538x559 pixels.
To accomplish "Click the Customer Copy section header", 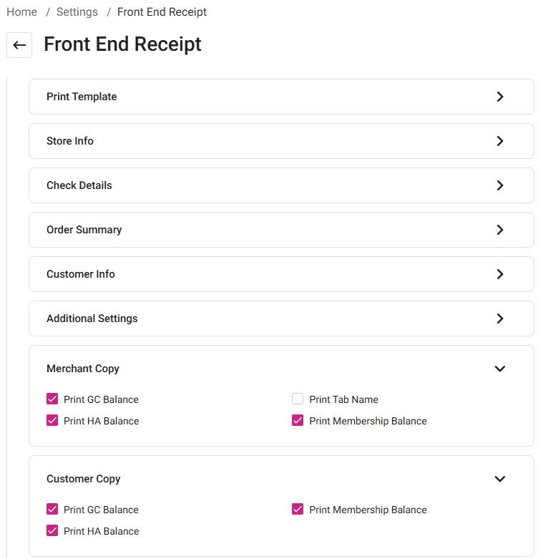I will [x=84, y=479].
